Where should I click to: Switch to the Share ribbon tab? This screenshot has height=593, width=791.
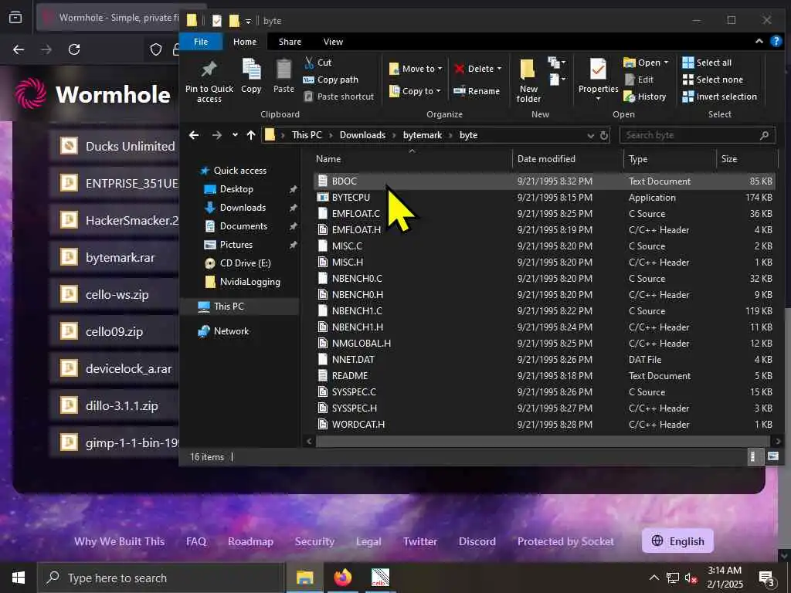(x=290, y=42)
